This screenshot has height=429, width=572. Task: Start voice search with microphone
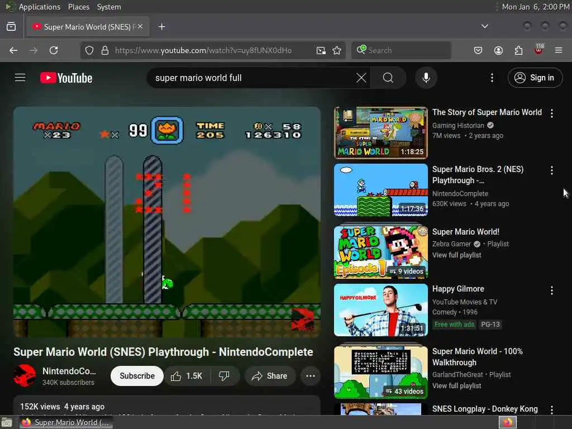[x=426, y=78]
